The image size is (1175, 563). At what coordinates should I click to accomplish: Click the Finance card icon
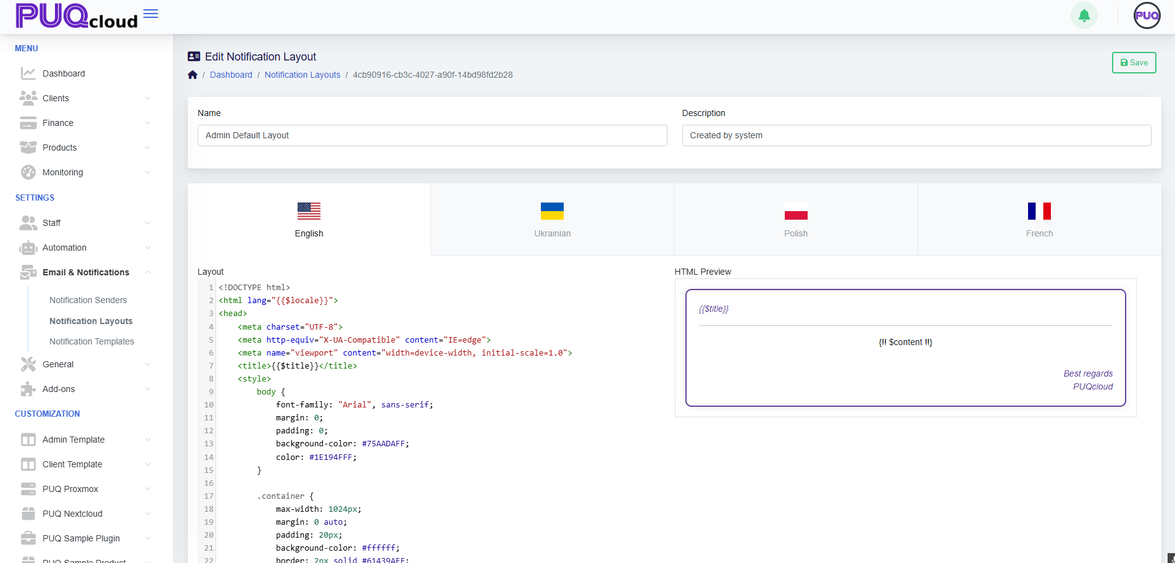coord(28,123)
